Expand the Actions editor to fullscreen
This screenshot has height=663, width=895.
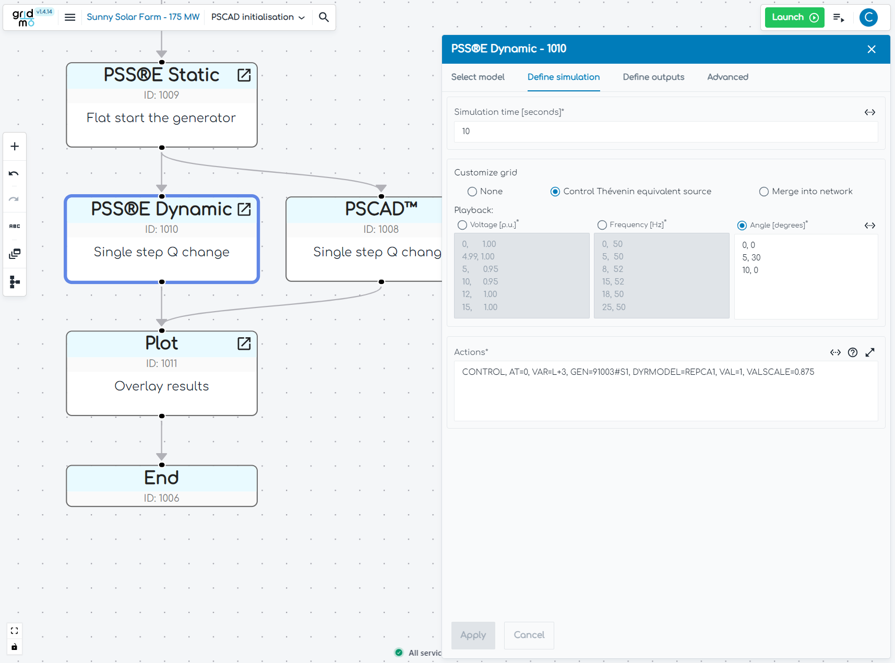click(x=870, y=352)
